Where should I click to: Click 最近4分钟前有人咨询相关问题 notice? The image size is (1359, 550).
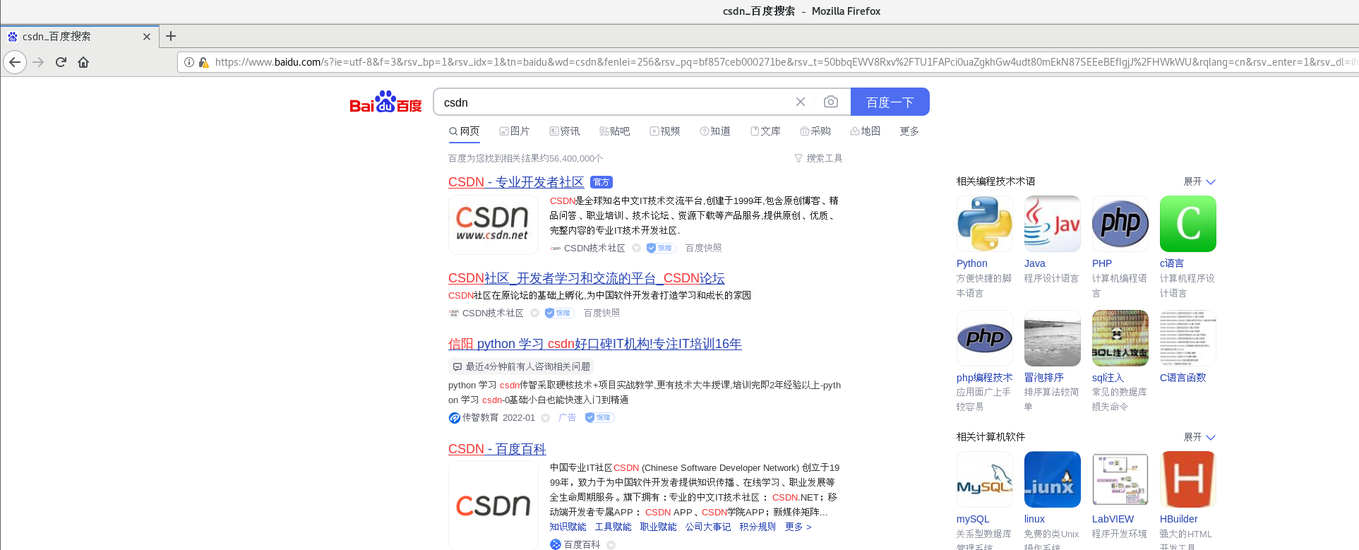tap(522, 366)
